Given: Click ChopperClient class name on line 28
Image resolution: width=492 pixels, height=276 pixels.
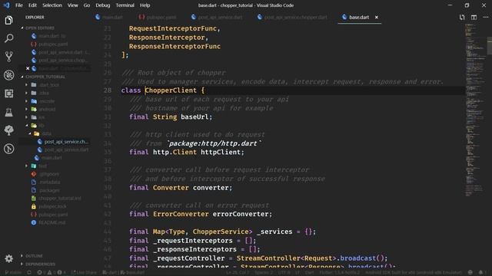Looking at the screenshot, I should click(171, 90).
